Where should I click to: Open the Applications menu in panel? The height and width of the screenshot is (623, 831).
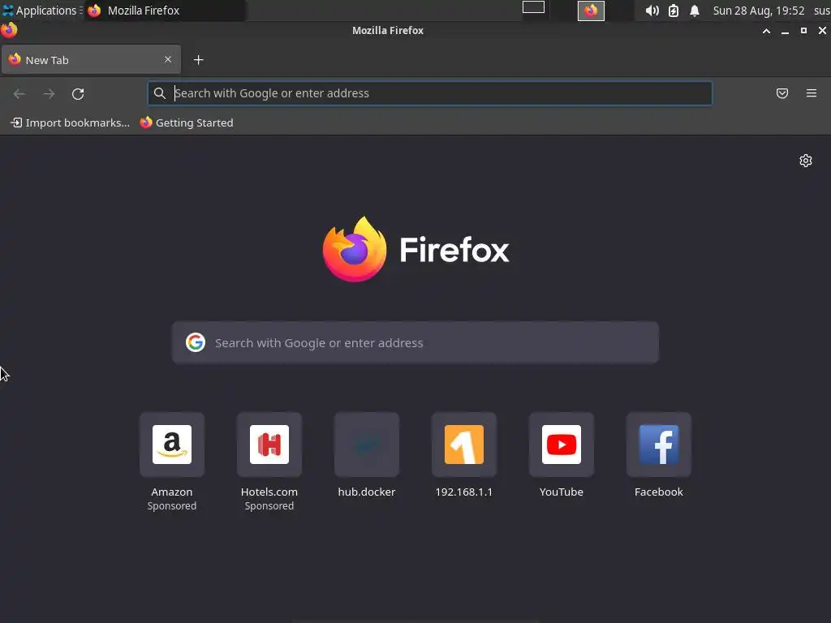pyautogui.click(x=41, y=10)
